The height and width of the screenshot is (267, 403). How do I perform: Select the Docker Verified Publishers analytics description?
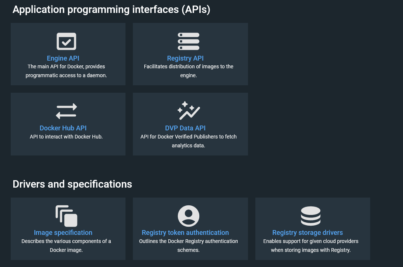[x=189, y=141]
